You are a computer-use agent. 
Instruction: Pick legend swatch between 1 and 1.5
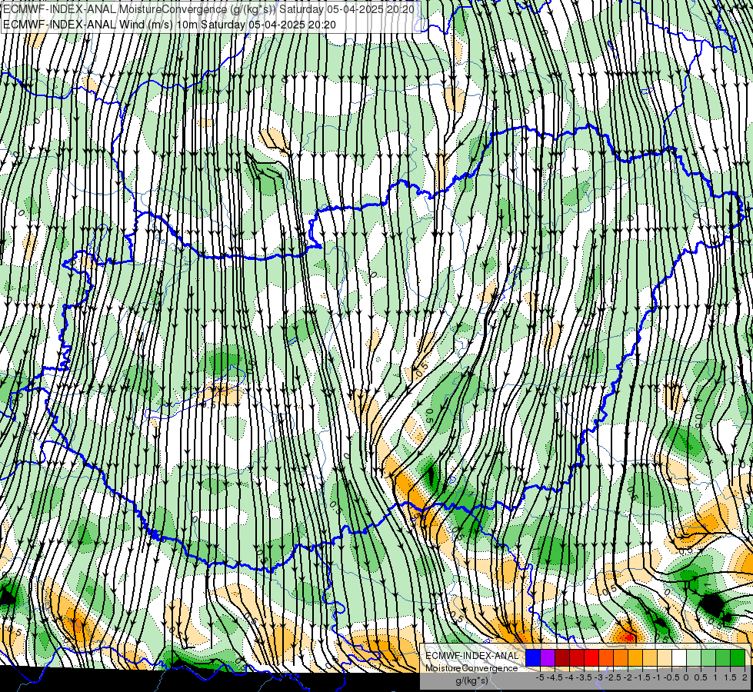723,657
